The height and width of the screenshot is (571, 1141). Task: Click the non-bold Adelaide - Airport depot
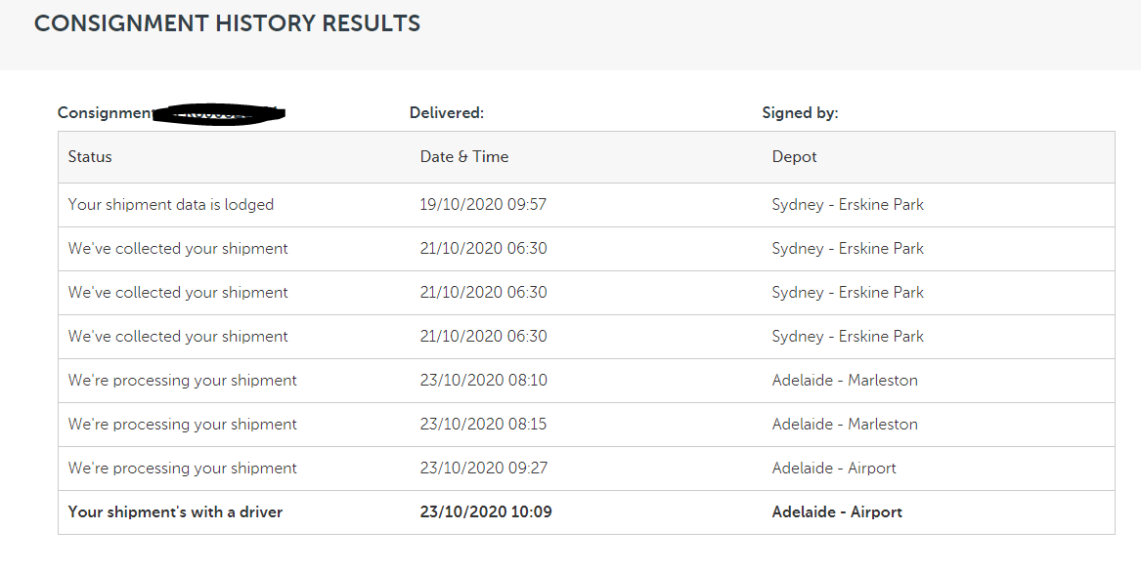pyautogui.click(x=834, y=469)
